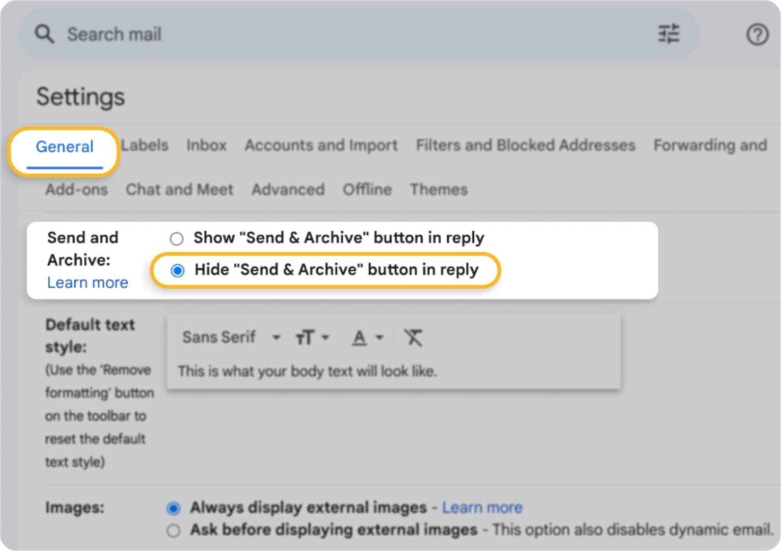
Task: Open the Advanced settings tab
Action: point(288,189)
